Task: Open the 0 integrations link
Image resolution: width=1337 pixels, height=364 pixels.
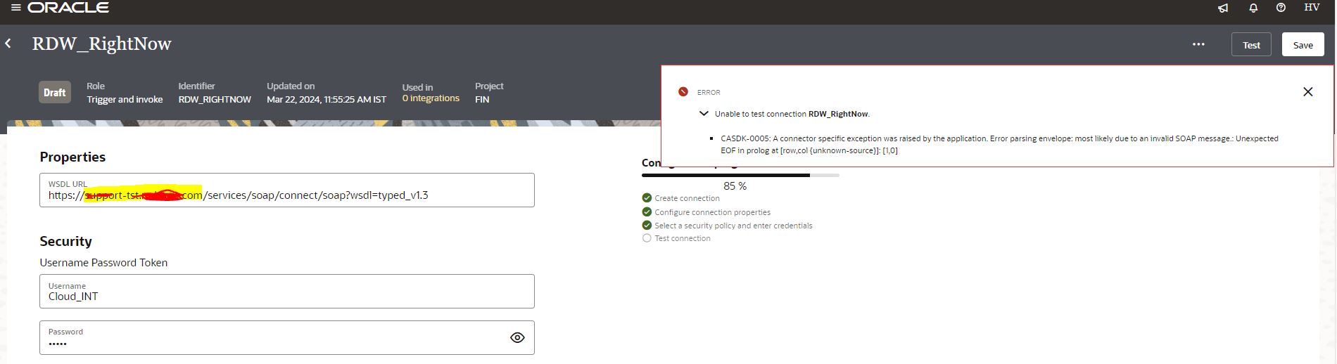Action: tap(431, 98)
